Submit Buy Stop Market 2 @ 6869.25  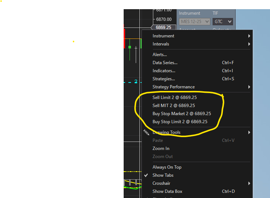(181, 114)
